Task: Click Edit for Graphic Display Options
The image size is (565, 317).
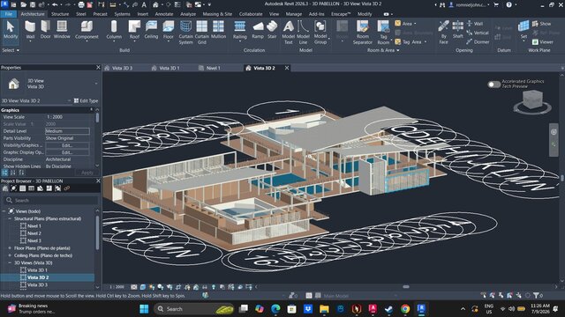Action: 67,152
